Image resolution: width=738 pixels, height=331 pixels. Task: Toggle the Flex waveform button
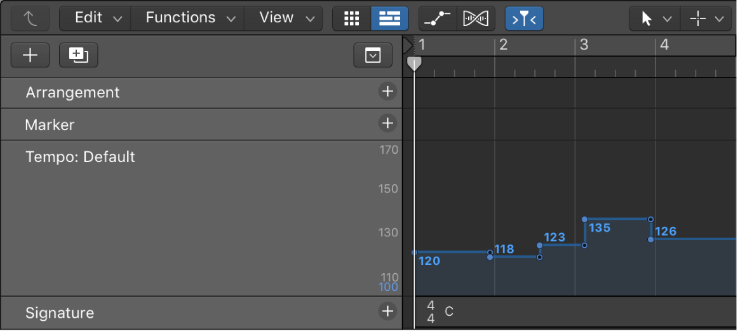click(476, 18)
